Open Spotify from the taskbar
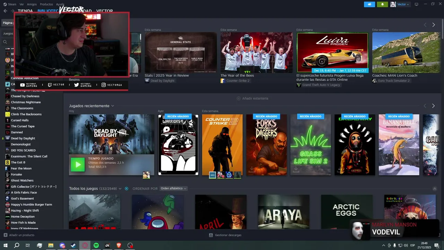 96,245
